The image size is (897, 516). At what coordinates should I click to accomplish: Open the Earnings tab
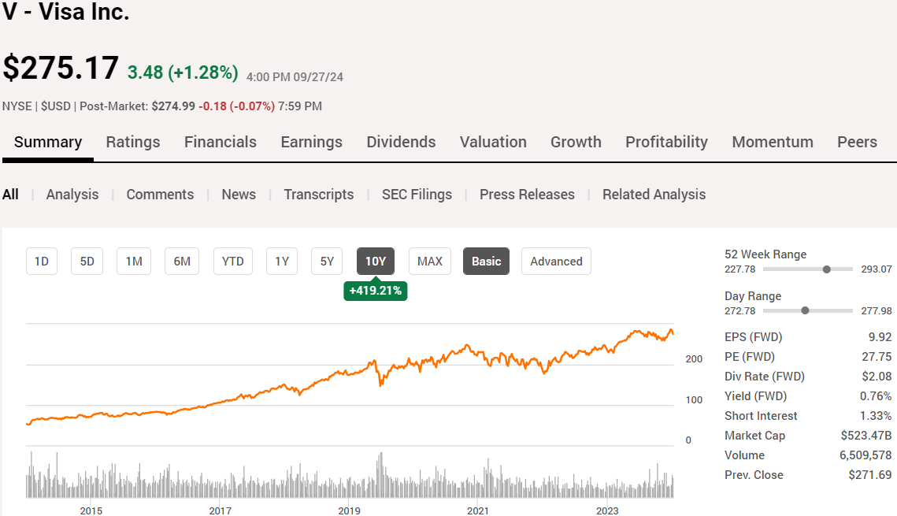coord(311,142)
